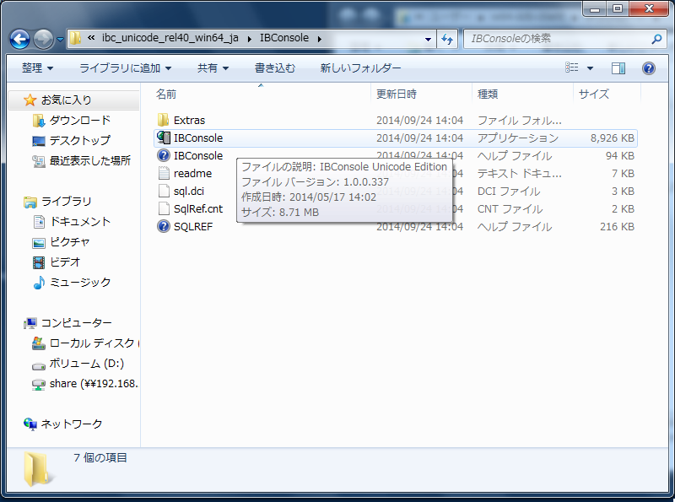This screenshot has height=502, width=675.
Task: Open the ボリューム (D:) drive
Action: coord(87,363)
